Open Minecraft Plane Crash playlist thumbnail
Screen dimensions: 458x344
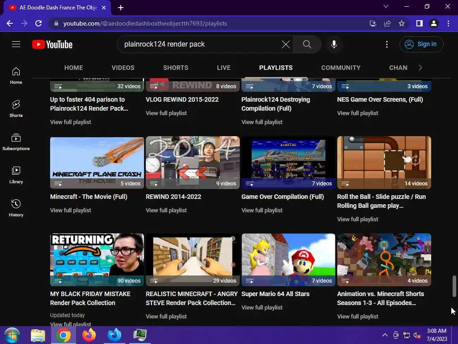(x=97, y=163)
